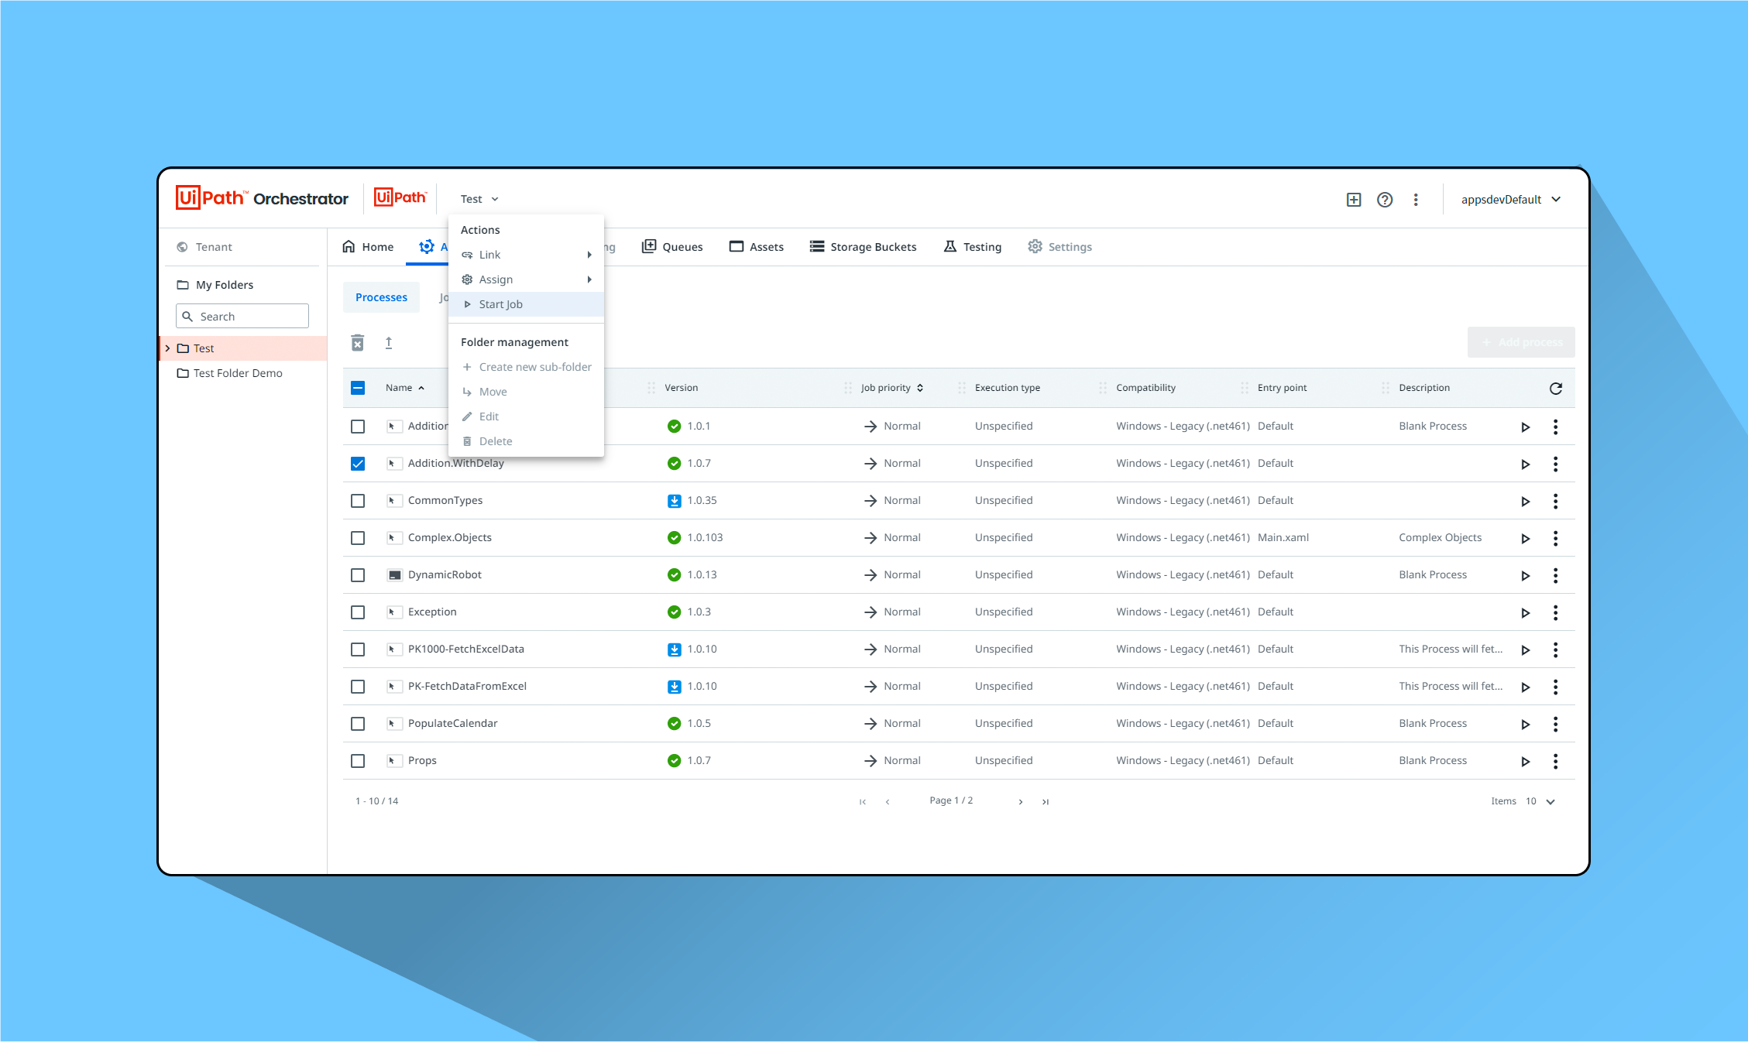Click the three-dots action icon for DynamicRobot
1748x1042 pixels.
[x=1557, y=574]
